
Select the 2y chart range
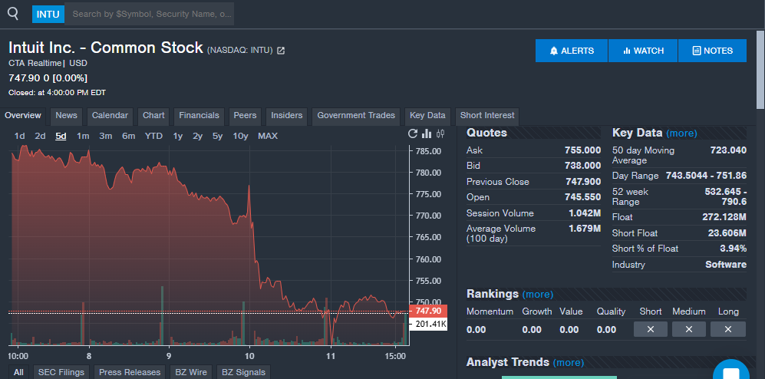pos(198,136)
